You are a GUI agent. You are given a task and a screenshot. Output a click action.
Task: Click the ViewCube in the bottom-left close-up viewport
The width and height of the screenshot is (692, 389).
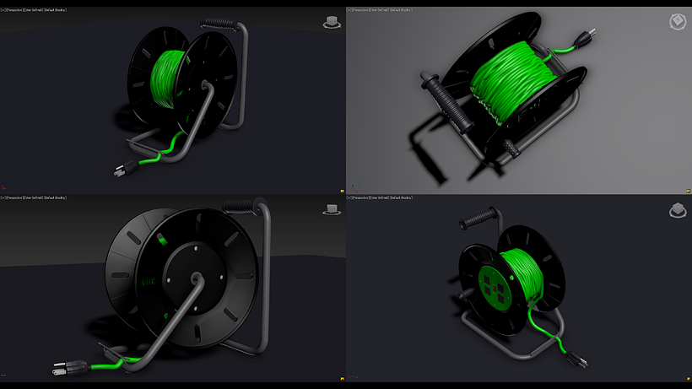(332, 209)
